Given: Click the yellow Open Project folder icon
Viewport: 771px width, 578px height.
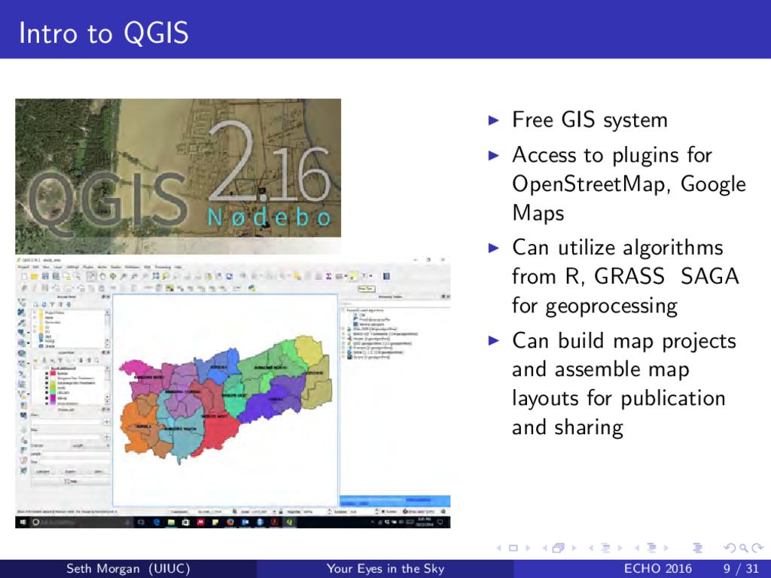Looking at the screenshot, I should tap(35, 277).
